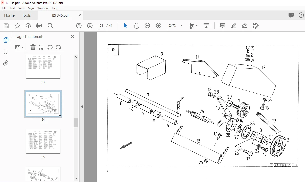Go to the next page with the down arrow

point(90,26)
